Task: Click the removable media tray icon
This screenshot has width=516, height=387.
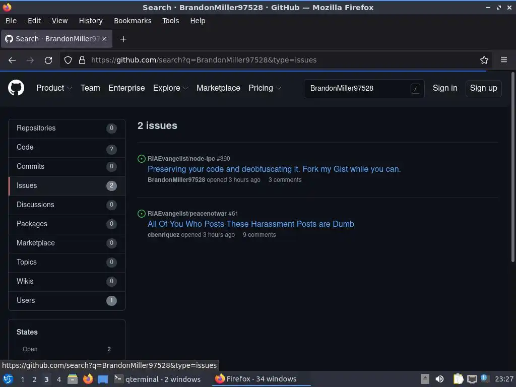Action: (x=425, y=379)
